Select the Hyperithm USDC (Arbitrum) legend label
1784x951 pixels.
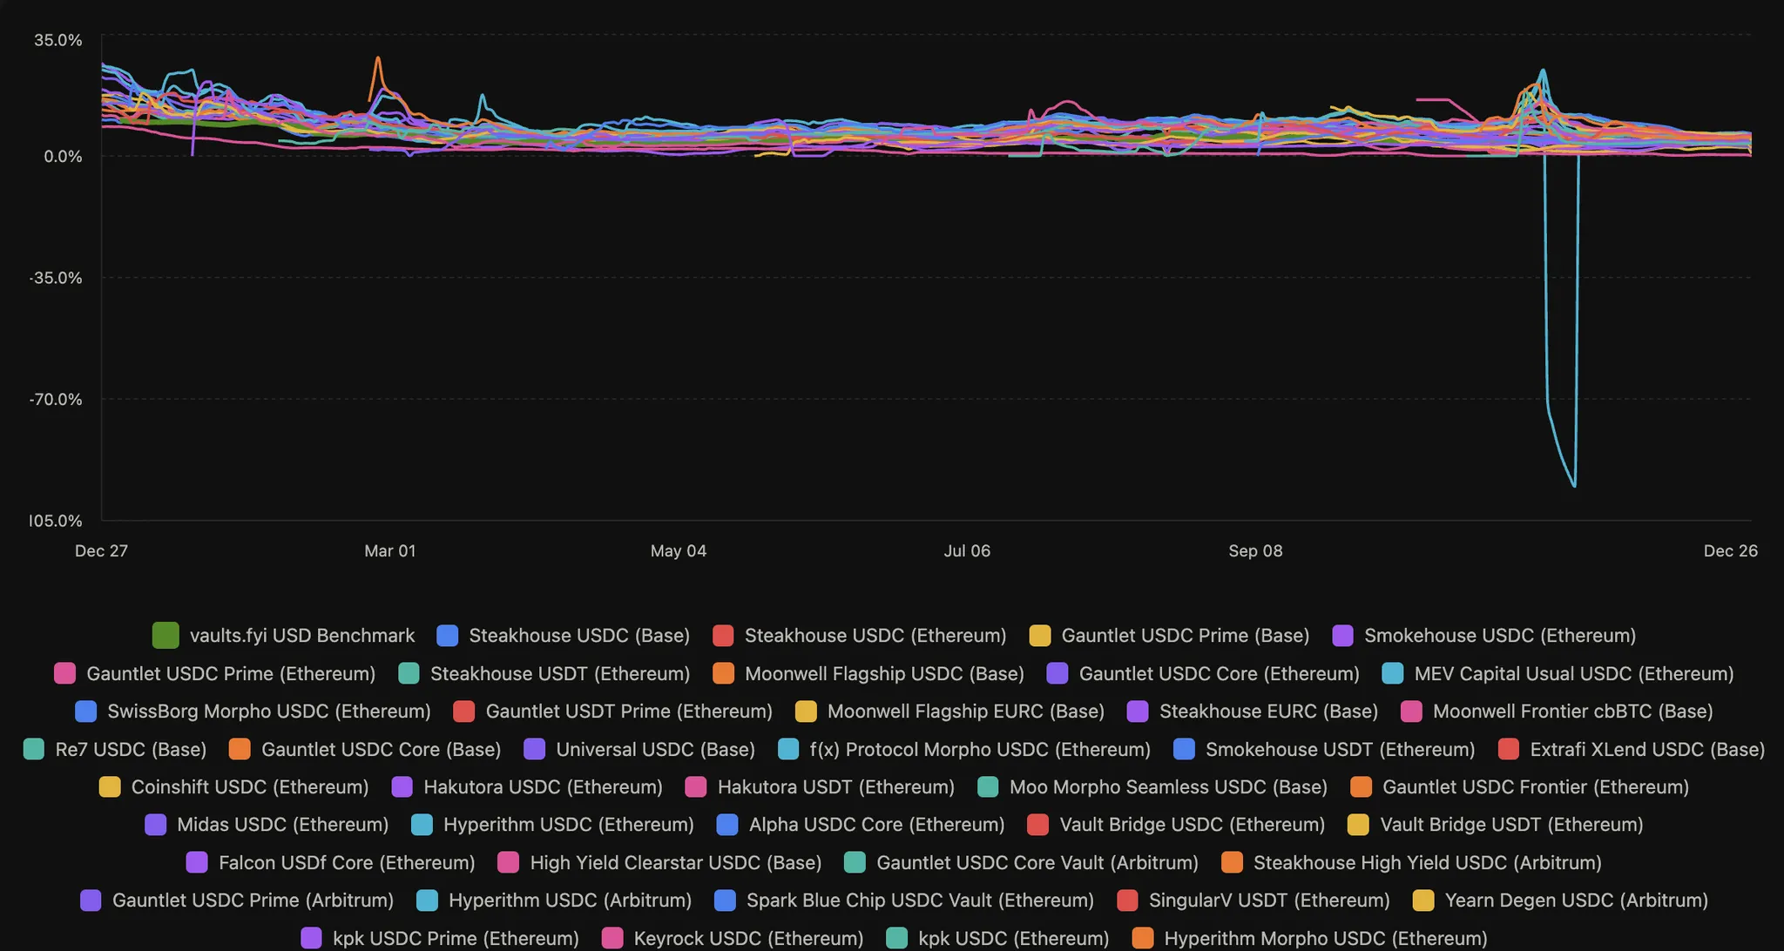(570, 900)
